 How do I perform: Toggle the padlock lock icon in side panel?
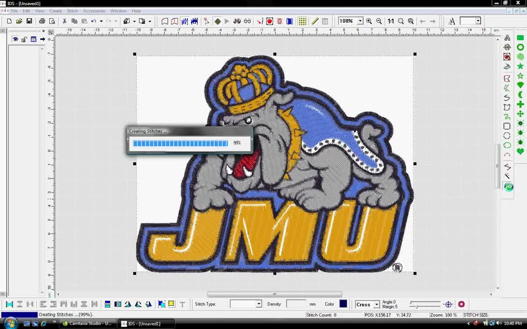click(x=24, y=39)
